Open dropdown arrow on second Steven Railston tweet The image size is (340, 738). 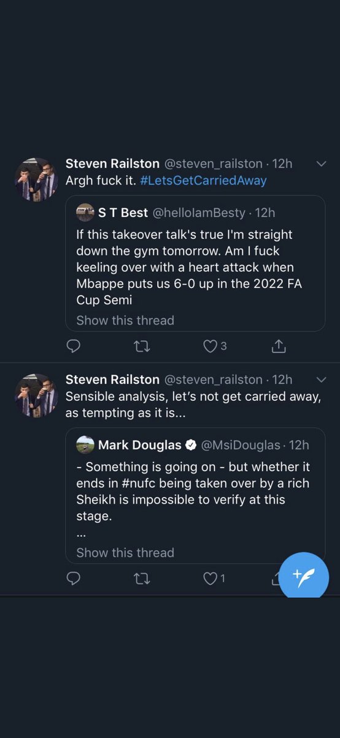320,379
